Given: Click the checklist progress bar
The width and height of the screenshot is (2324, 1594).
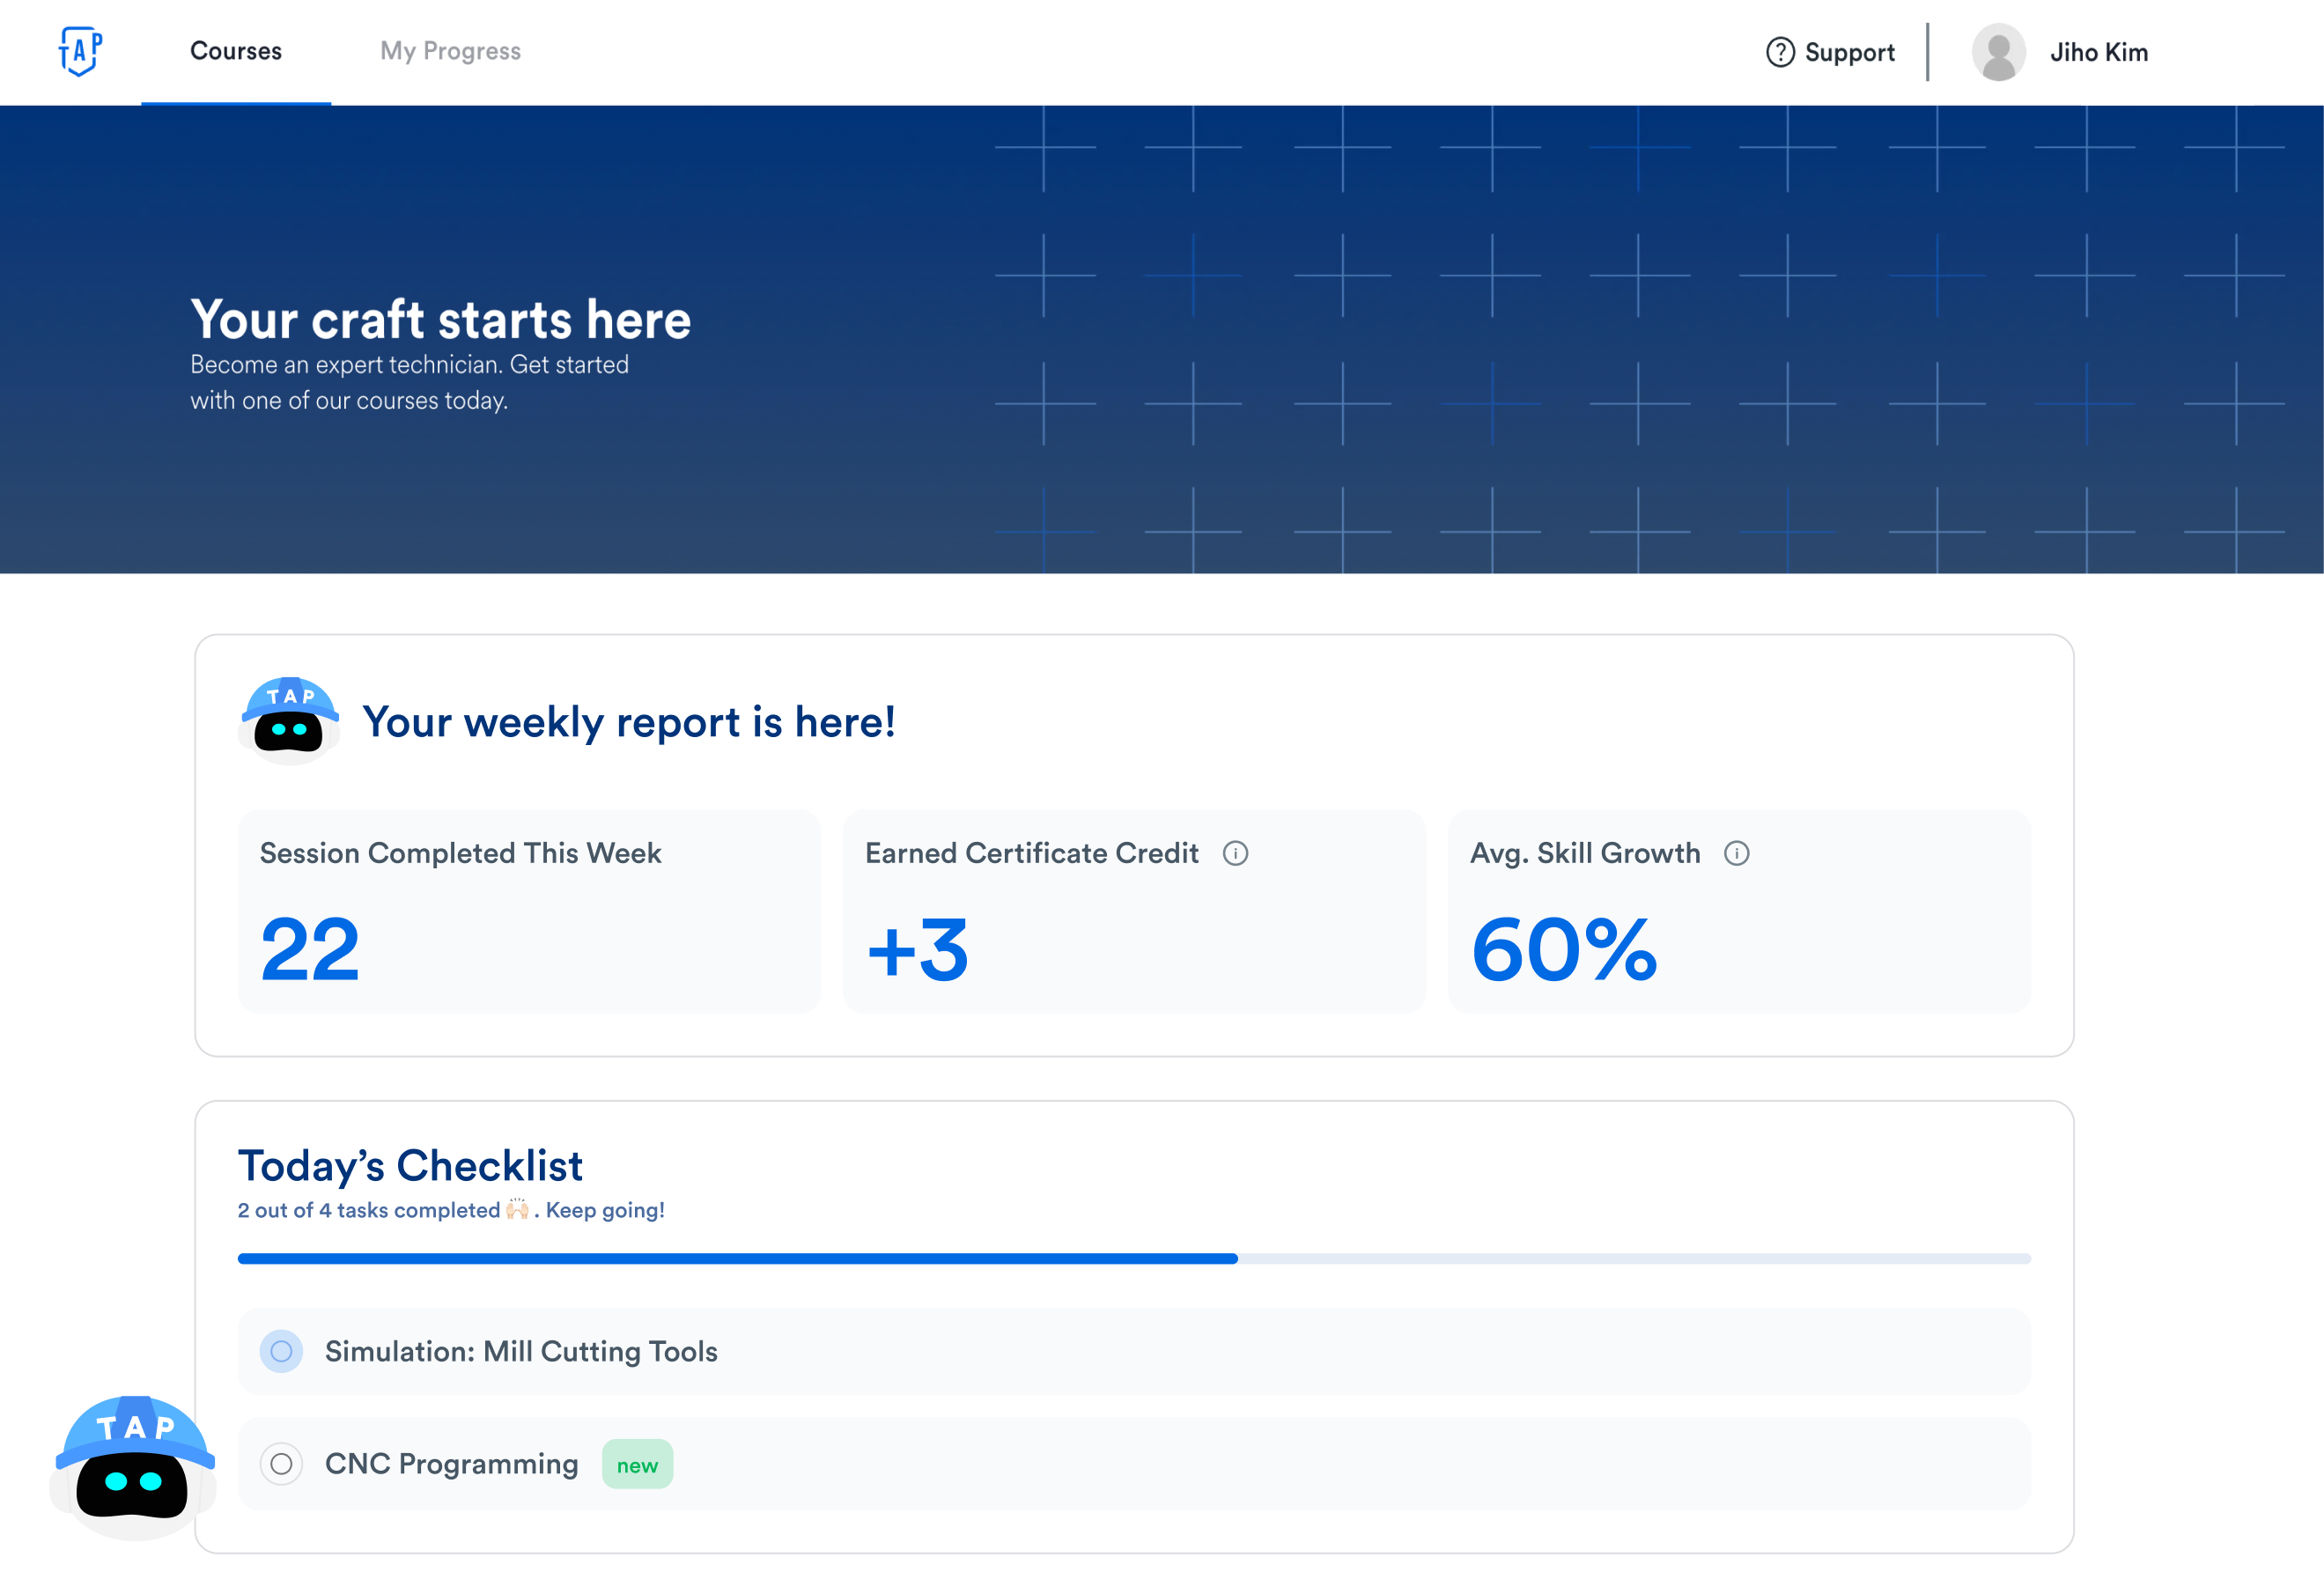Looking at the screenshot, I should click(1133, 1259).
